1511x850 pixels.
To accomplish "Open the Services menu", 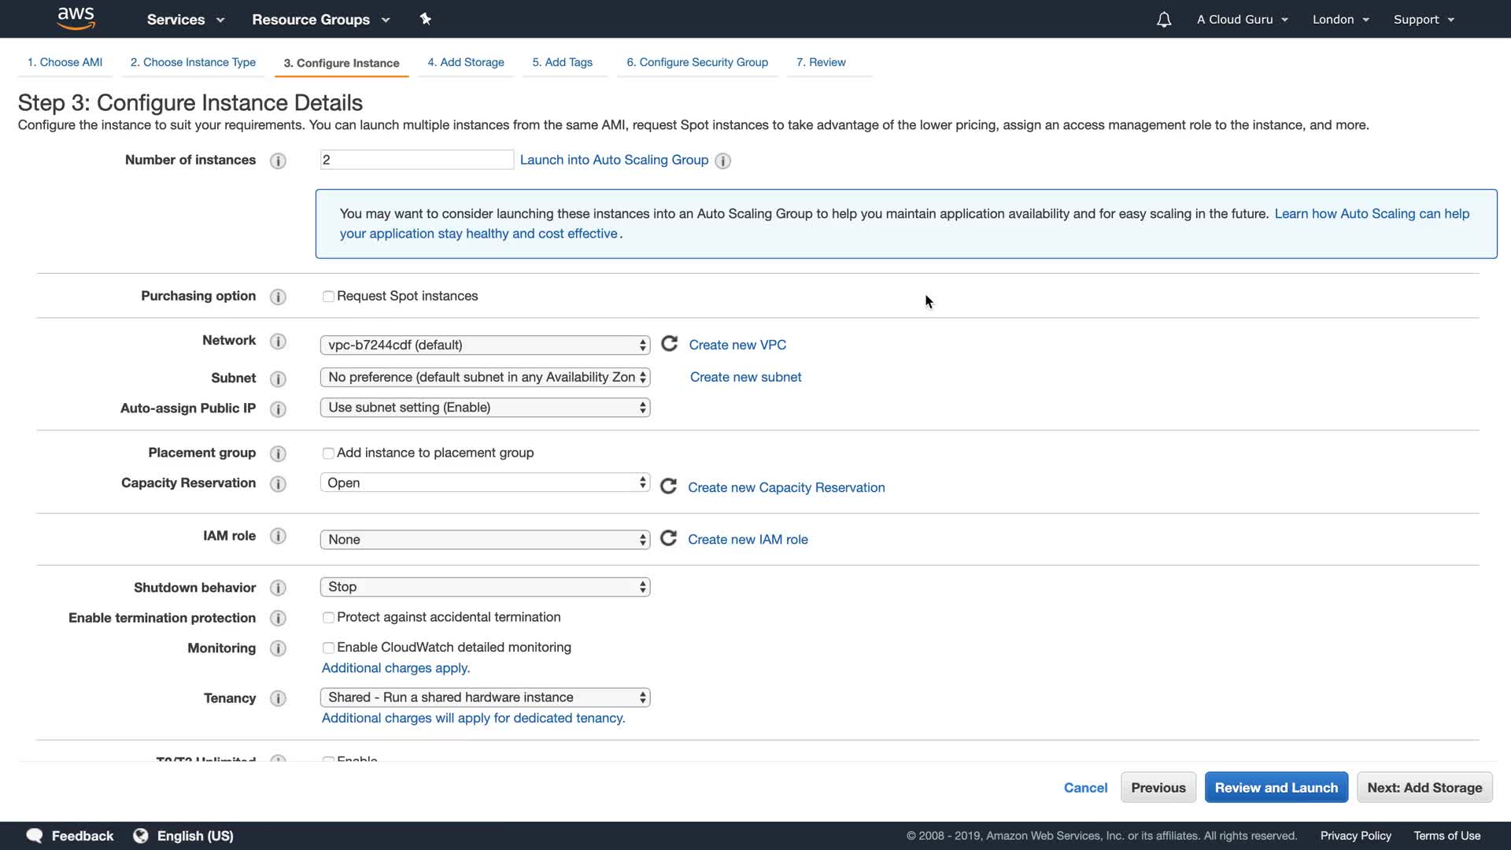I will click(185, 20).
